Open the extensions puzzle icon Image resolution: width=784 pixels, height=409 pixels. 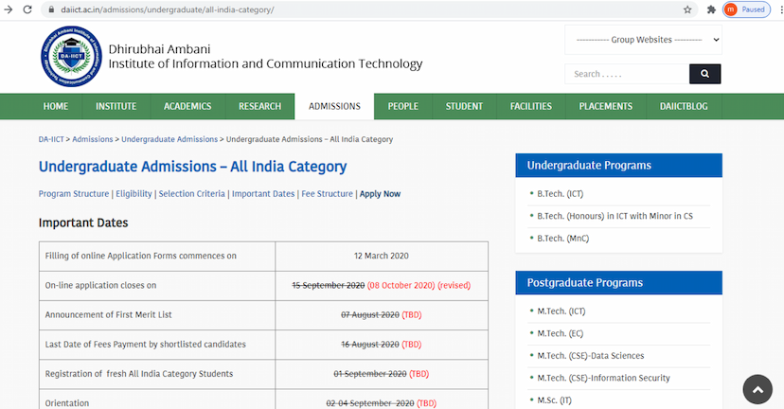(x=711, y=9)
